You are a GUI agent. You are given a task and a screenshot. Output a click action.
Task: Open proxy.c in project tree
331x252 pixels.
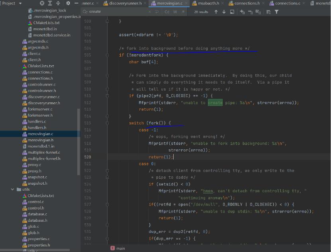tap(34, 165)
